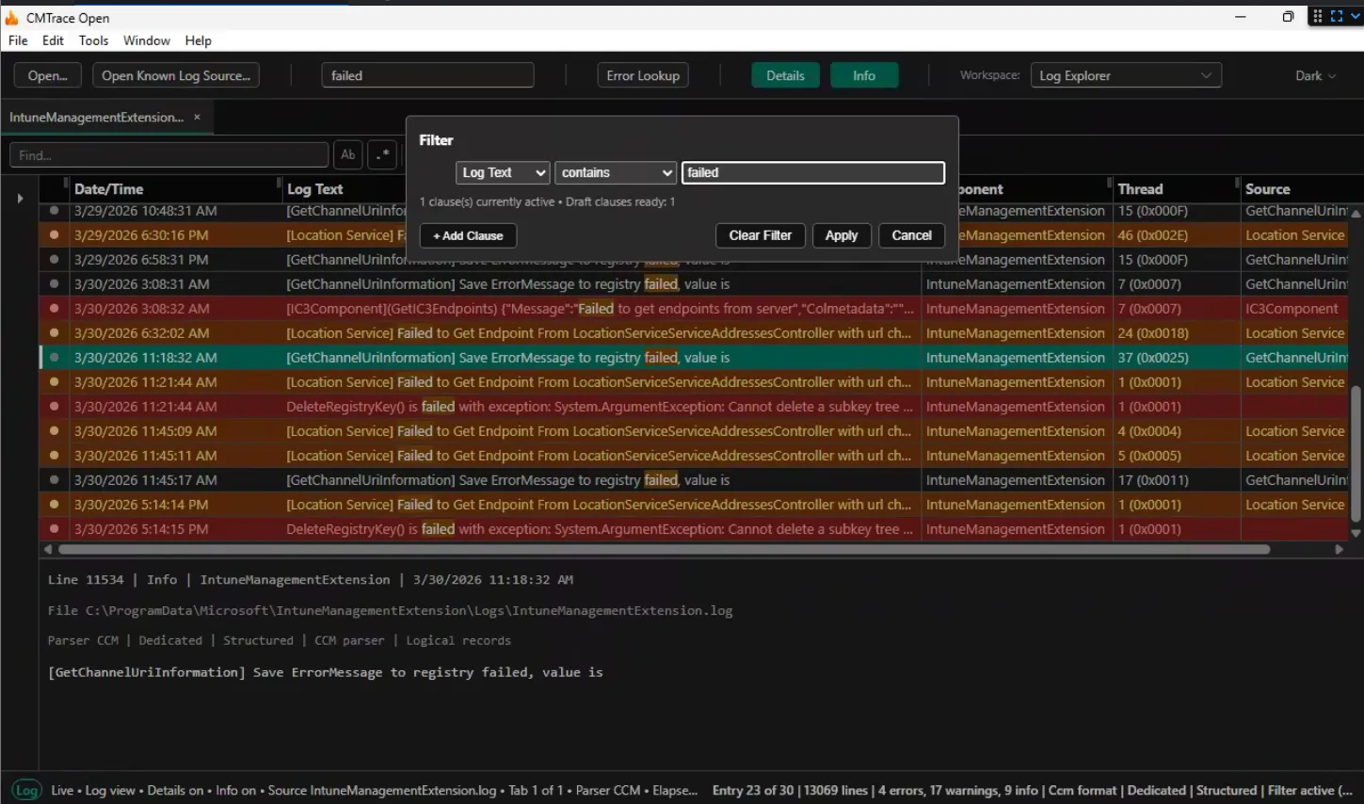Apply the current filter clause

pyautogui.click(x=841, y=235)
